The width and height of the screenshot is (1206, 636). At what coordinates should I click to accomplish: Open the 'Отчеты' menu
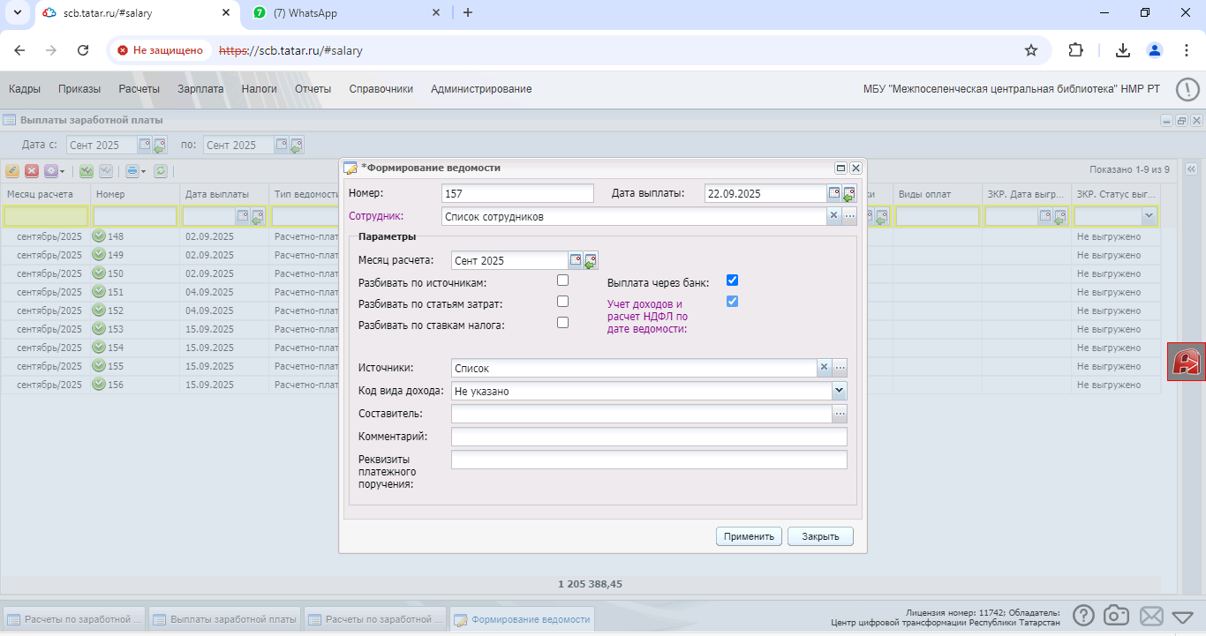313,89
